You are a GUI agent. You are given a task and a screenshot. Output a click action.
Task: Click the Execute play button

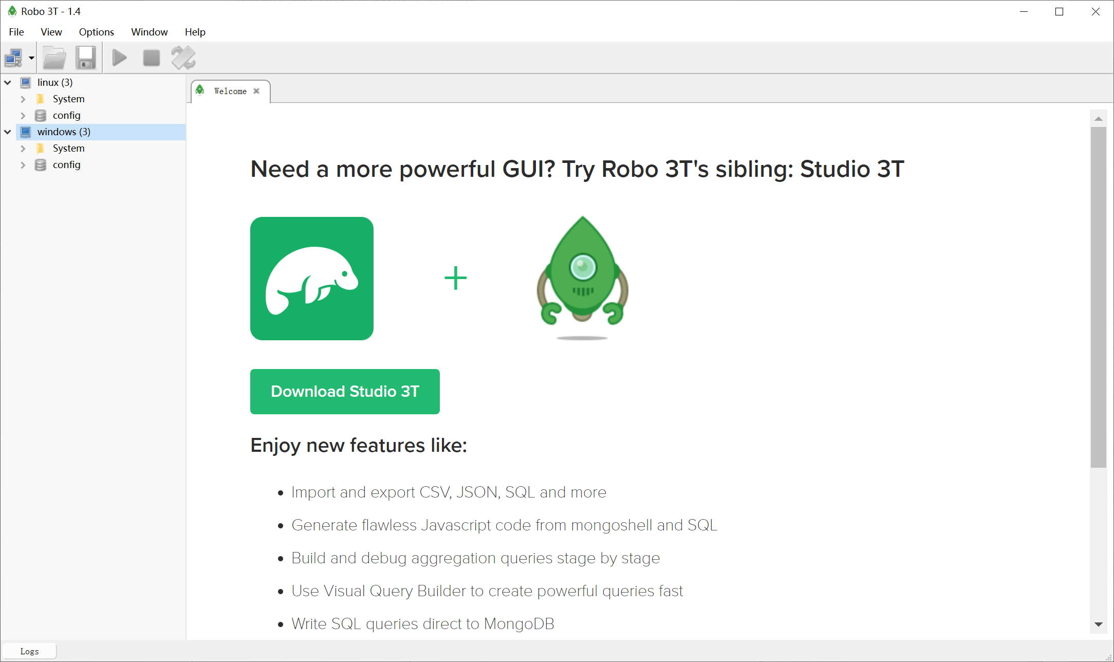tap(119, 58)
